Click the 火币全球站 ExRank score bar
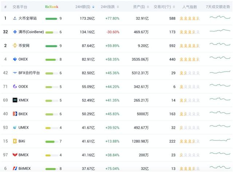Viewport: 233px width, 172px height. (51, 19)
